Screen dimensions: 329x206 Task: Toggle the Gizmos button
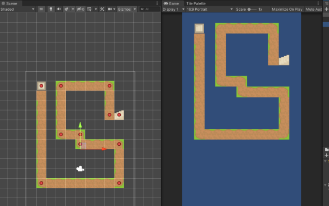[124, 9]
